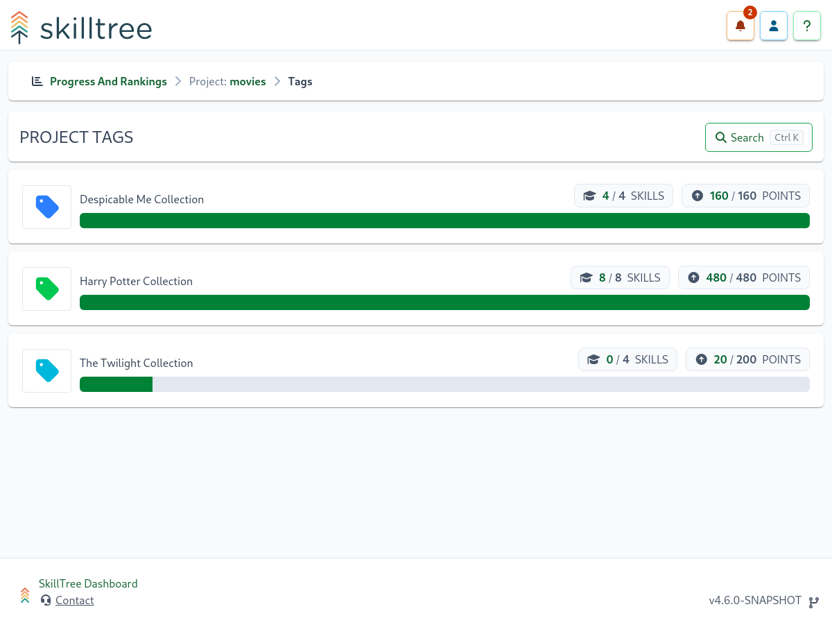Click the notification count badge 2
The height and width of the screenshot is (625, 832).
749,12
